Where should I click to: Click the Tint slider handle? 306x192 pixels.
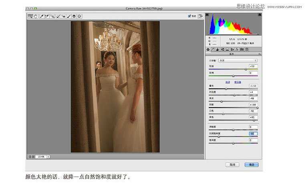coord(233,76)
